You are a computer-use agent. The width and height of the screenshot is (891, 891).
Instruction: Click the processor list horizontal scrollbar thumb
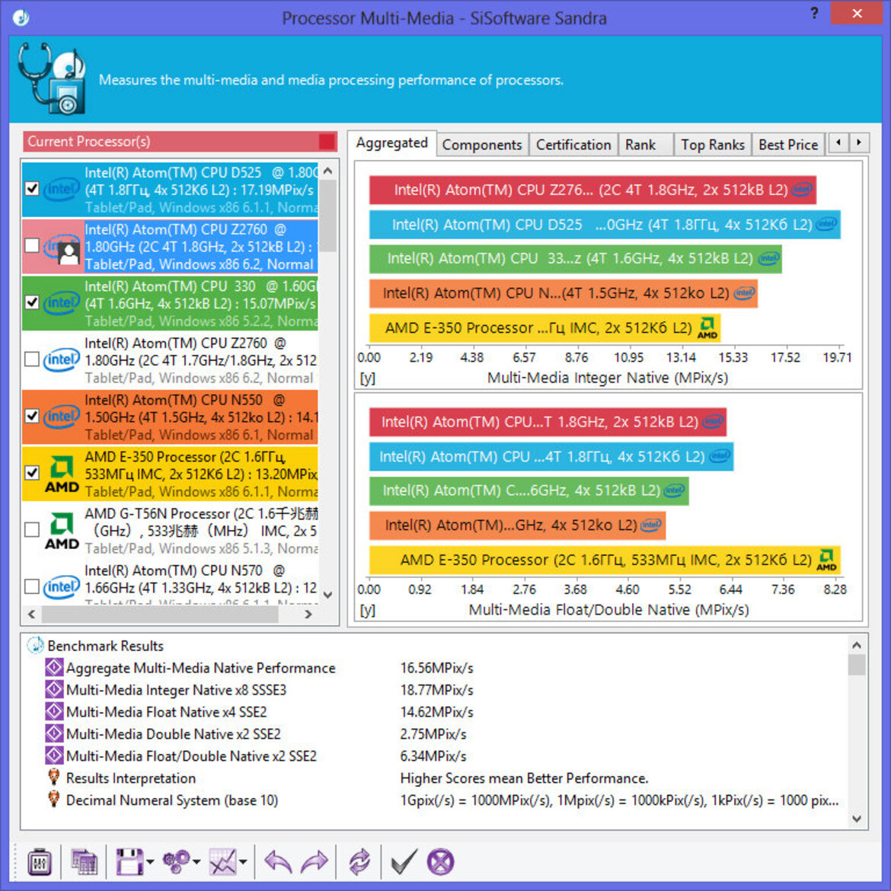coord(160,615)
